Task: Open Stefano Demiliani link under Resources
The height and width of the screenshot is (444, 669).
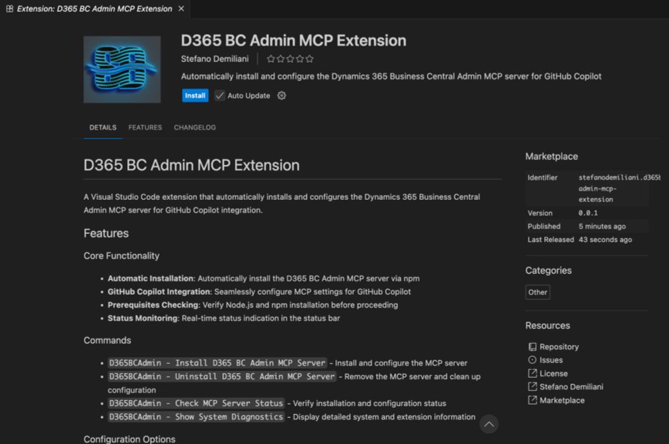Action: (571, 387)
